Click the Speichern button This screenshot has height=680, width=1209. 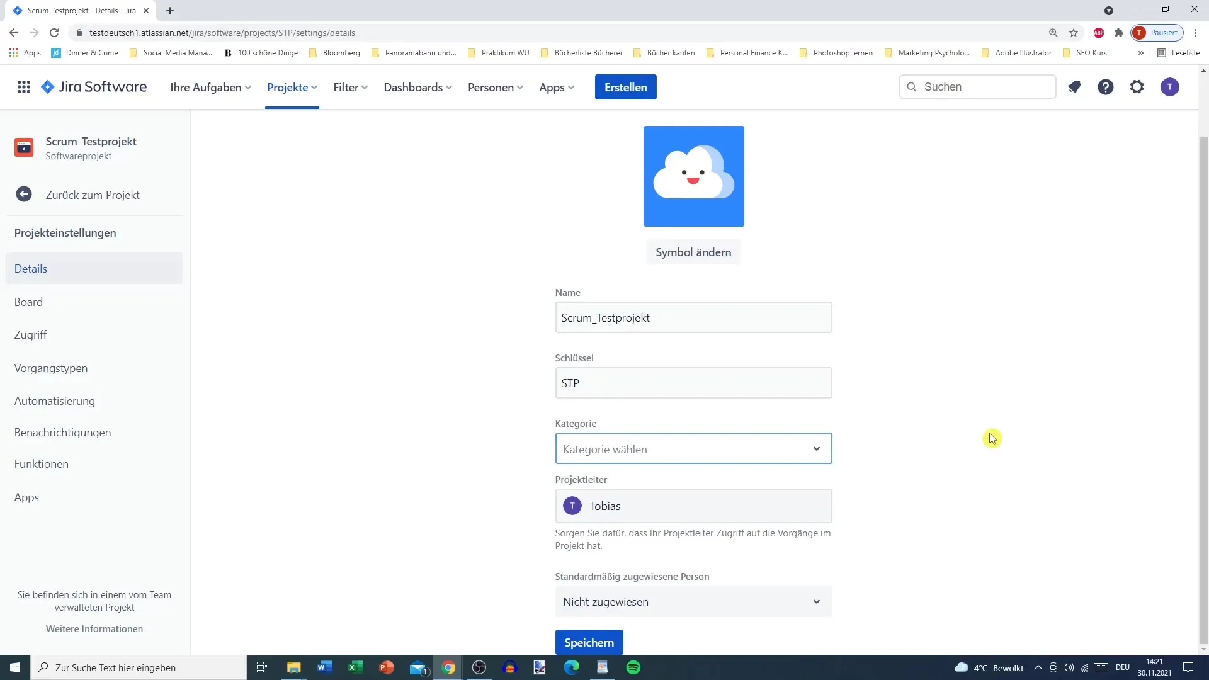[589, 642]
